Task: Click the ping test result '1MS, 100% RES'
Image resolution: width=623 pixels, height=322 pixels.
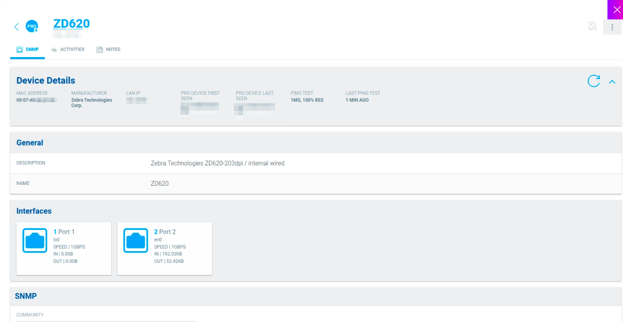Action: tap(307, 100)
